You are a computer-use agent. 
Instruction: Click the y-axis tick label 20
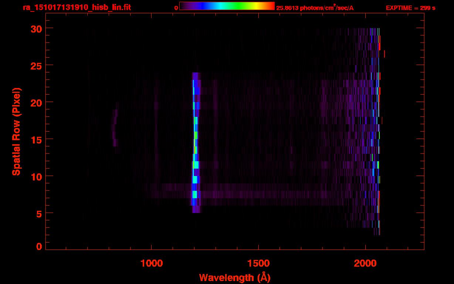(x=36, y=102)
